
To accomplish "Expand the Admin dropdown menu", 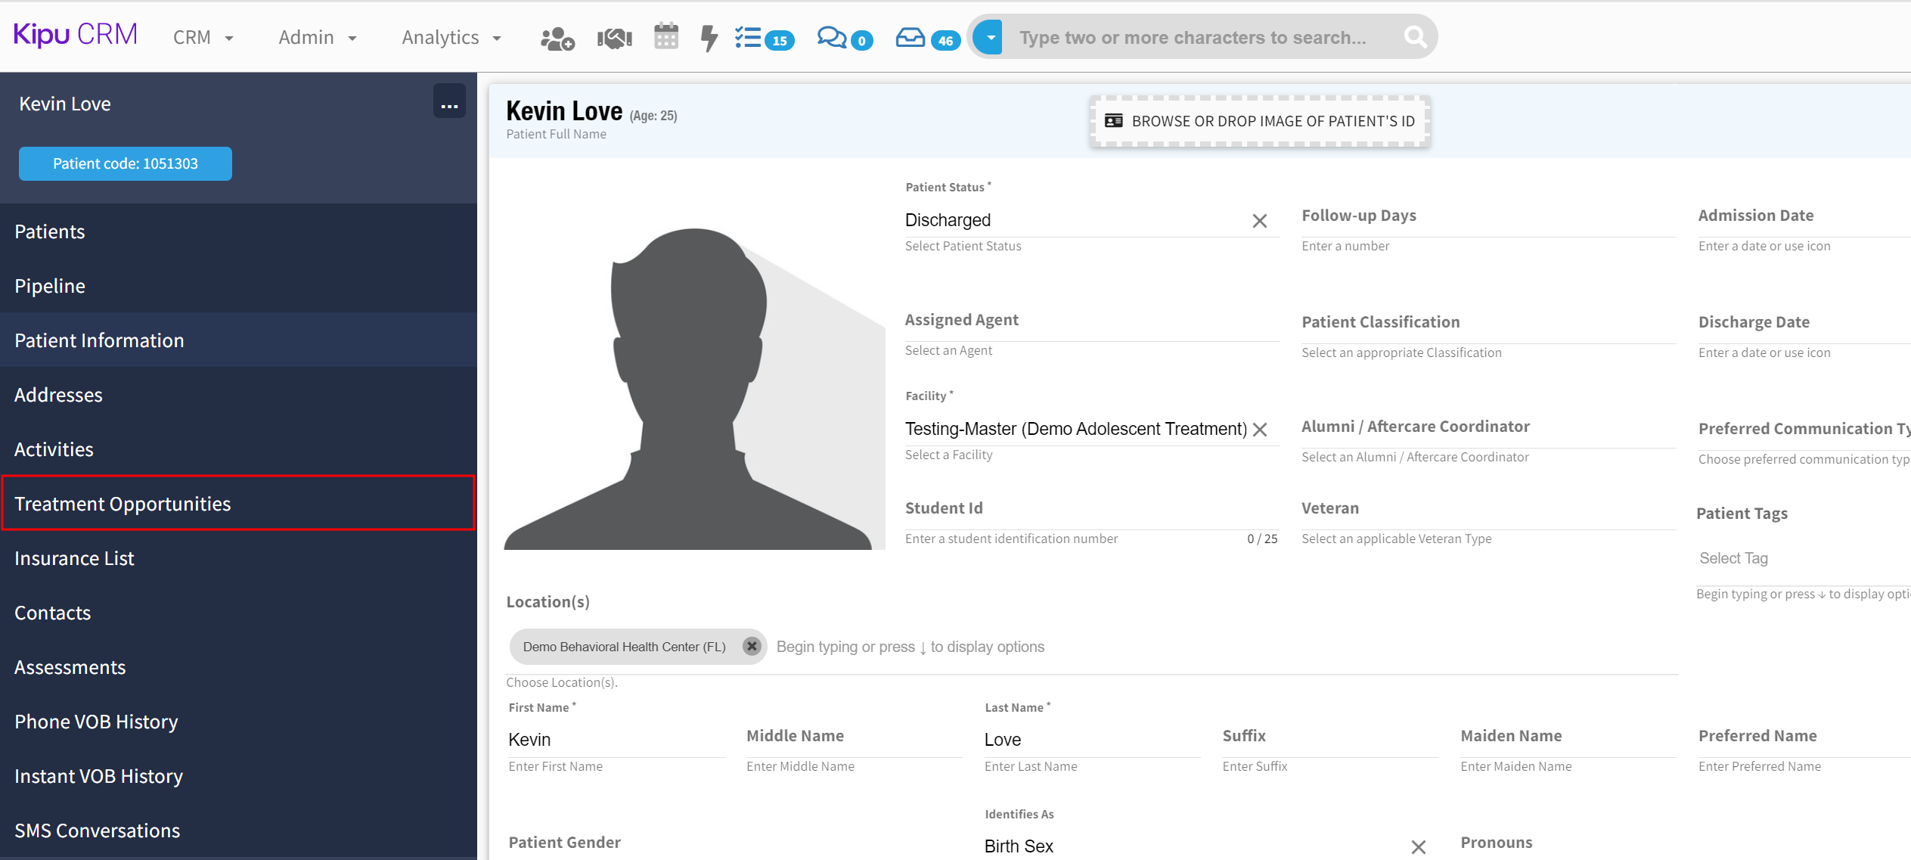I will (x=317, y=38).
